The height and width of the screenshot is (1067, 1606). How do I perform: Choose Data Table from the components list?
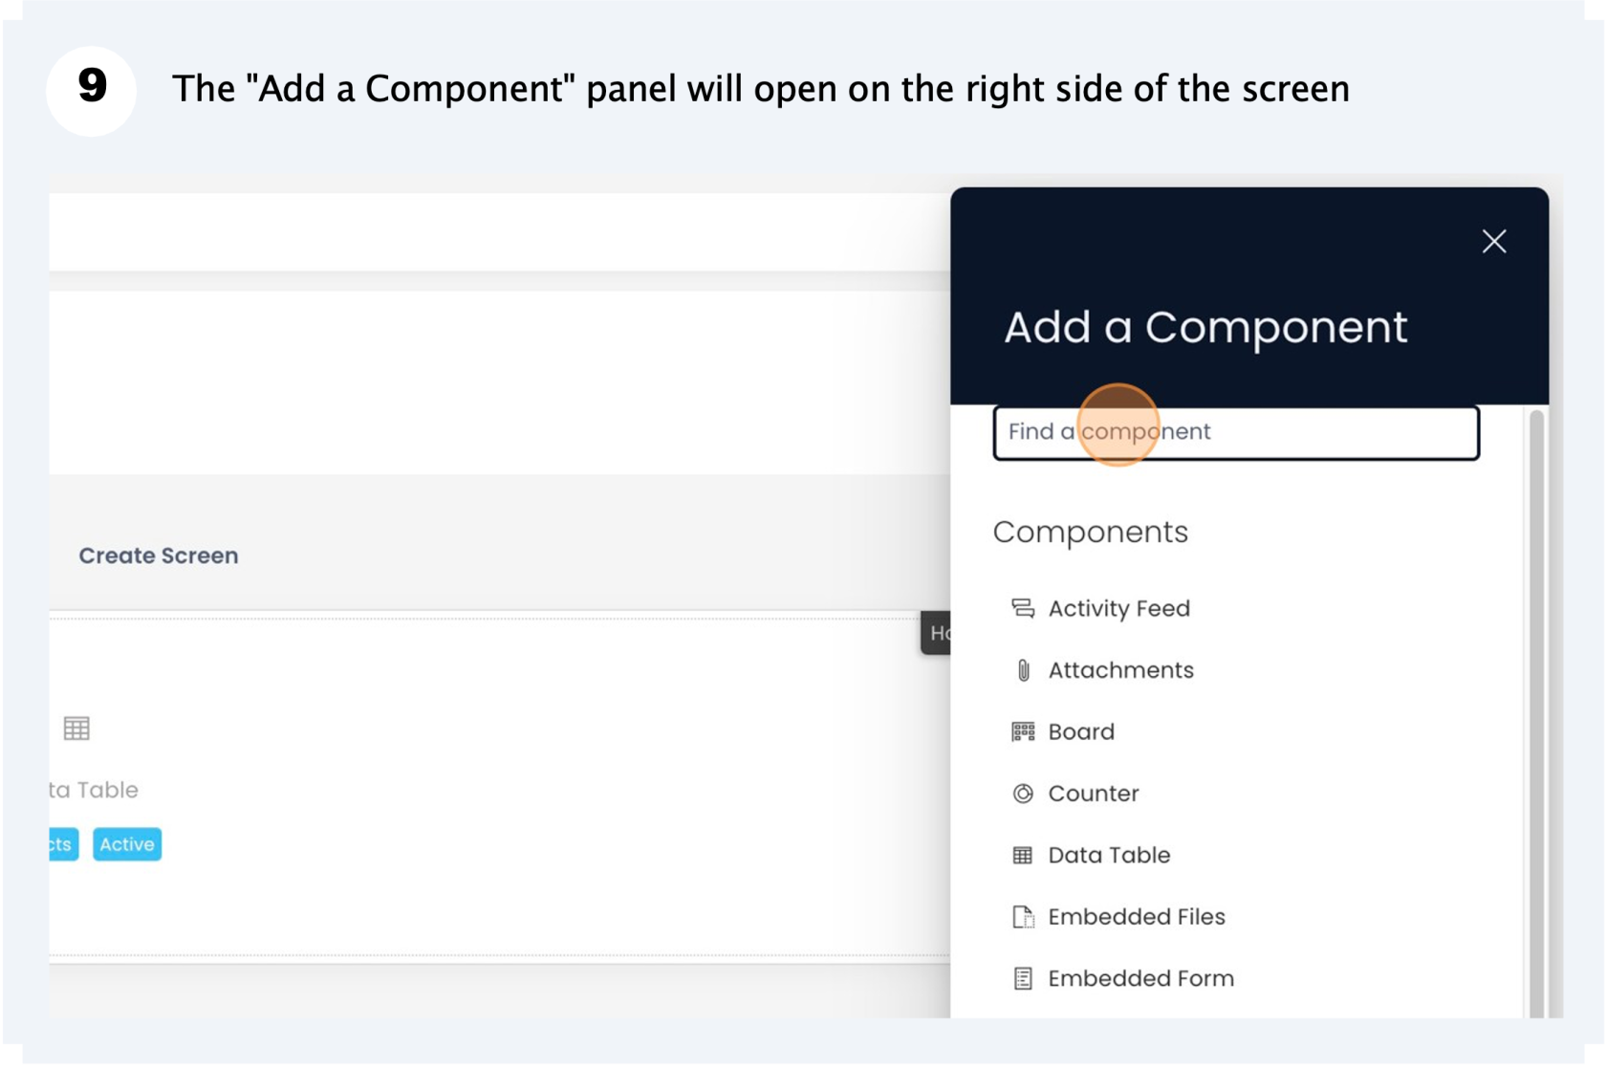coord(1109,855)
